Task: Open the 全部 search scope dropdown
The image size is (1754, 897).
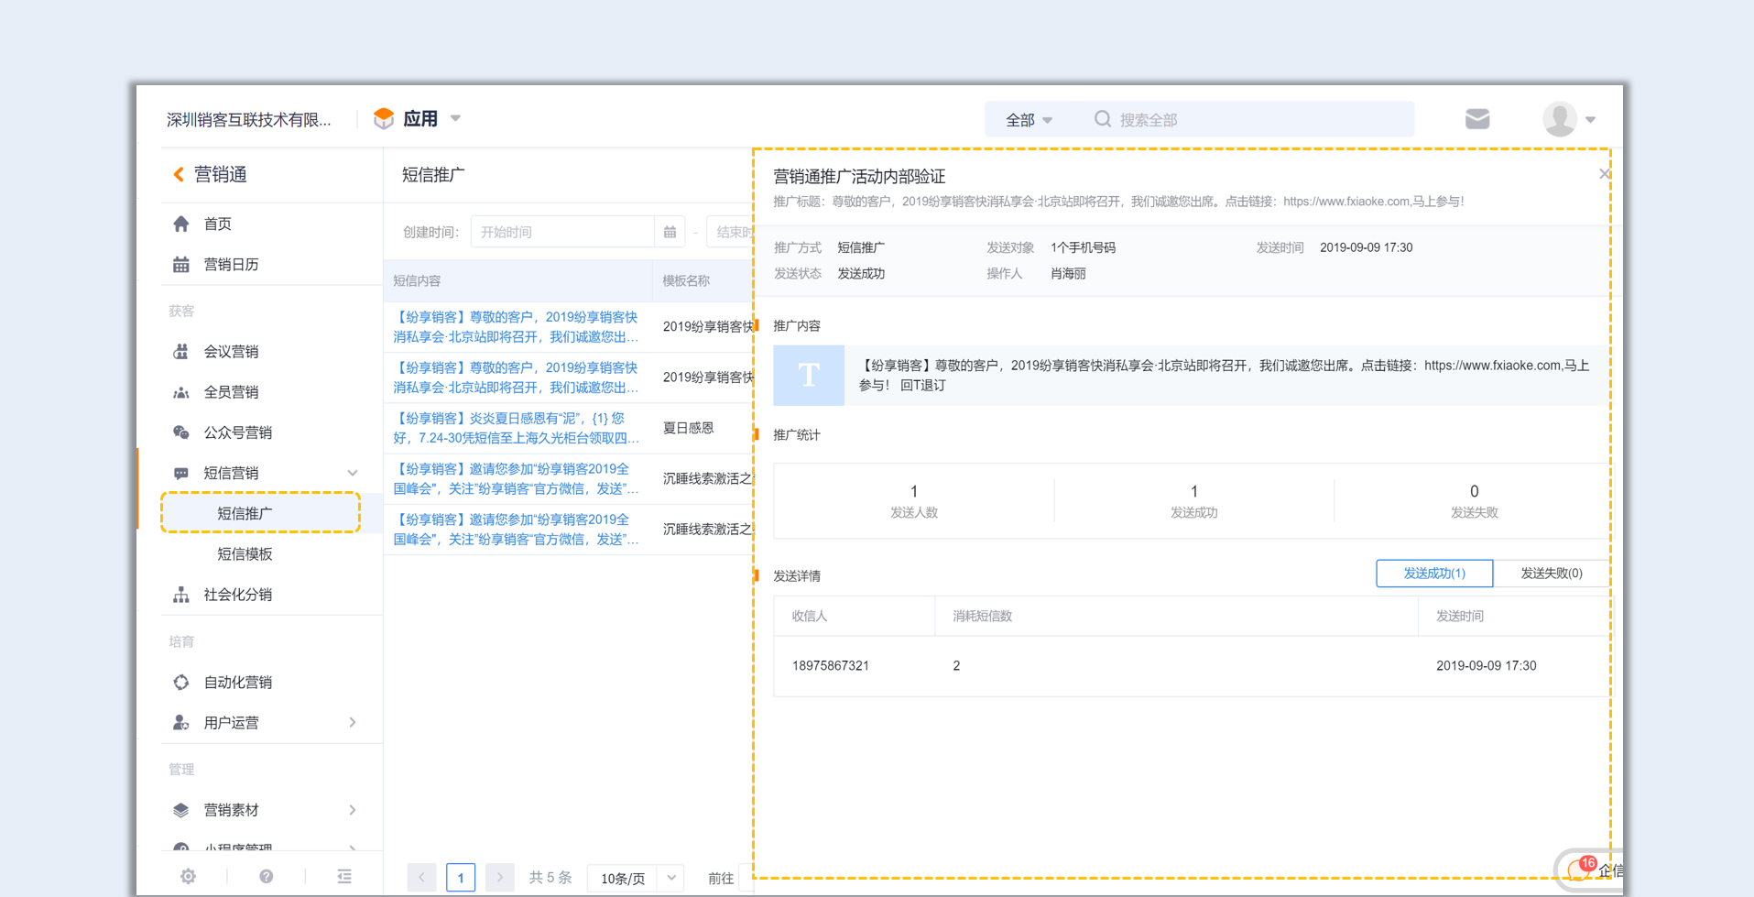Action: click(x=1029, y=120)
